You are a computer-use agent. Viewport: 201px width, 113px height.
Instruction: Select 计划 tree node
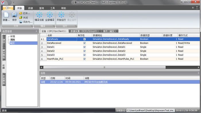click(x=12, y=36)
